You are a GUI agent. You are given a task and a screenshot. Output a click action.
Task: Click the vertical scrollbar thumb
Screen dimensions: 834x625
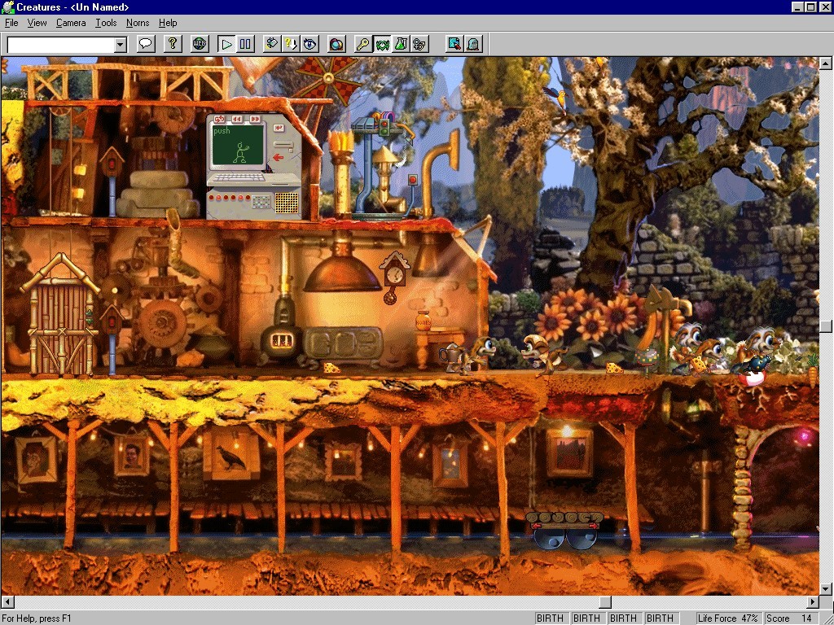(826, 326)
